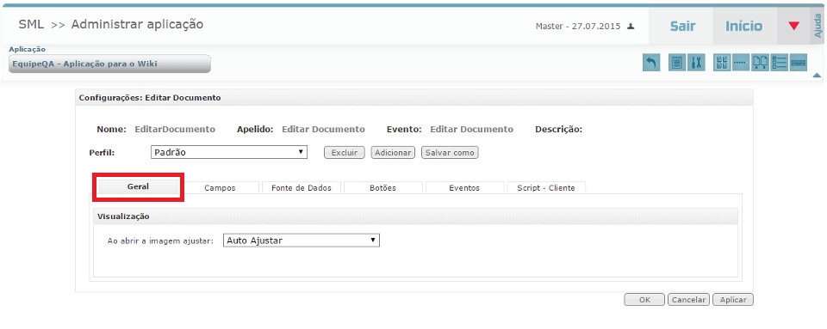Collapse the toolbar with the small up arrow
The height and width of the screenshot is (329, 827).
point(817,76)
